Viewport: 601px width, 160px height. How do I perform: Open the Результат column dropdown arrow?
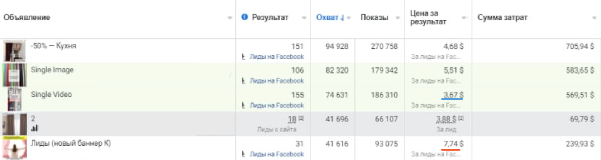[304, 18]
